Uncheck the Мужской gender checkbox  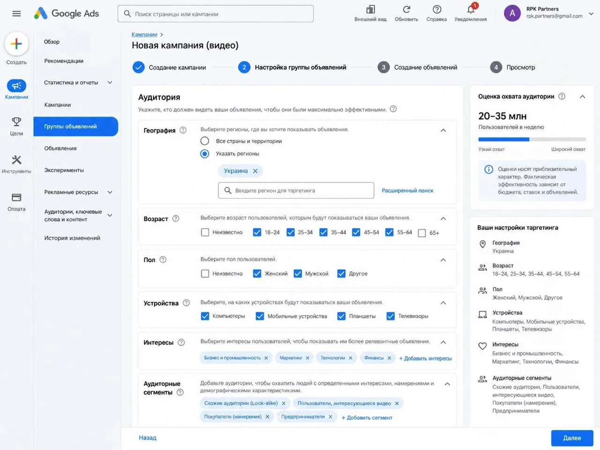298,273
